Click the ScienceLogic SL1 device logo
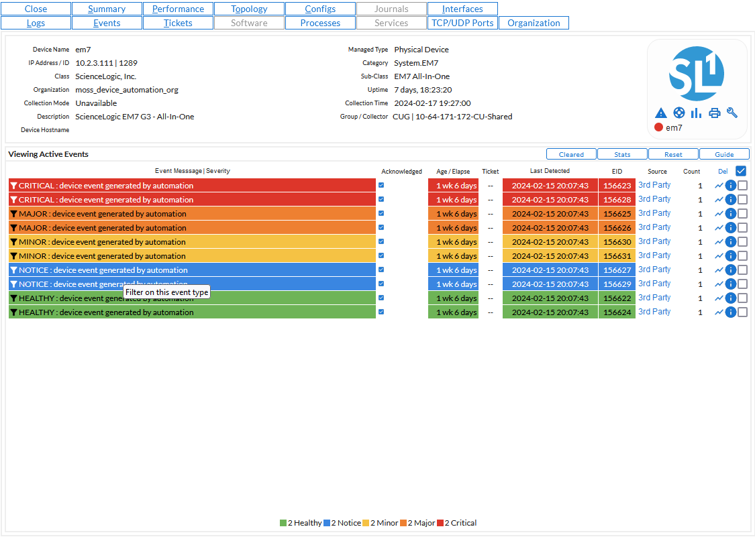Image resolution: width=755 pixels, height=537 pixels. [697, 74]
